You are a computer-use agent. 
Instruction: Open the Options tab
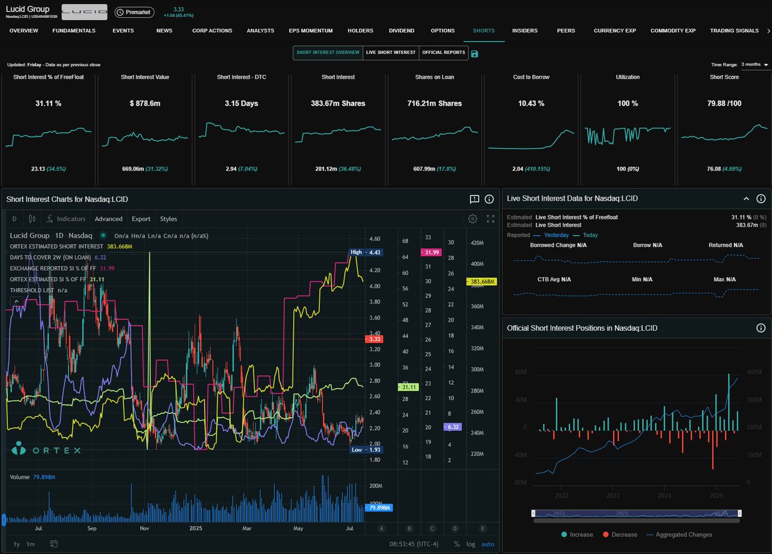point(443,30)
